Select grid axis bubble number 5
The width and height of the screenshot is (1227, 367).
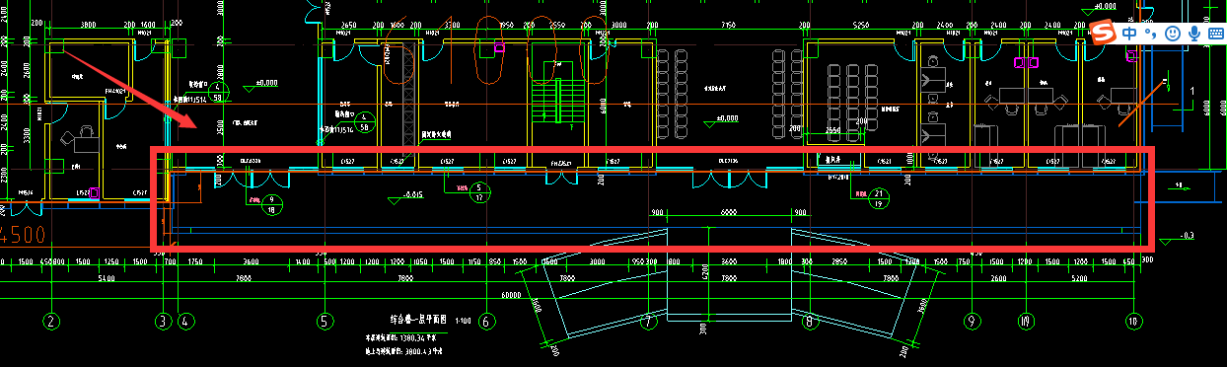point(322,321)
